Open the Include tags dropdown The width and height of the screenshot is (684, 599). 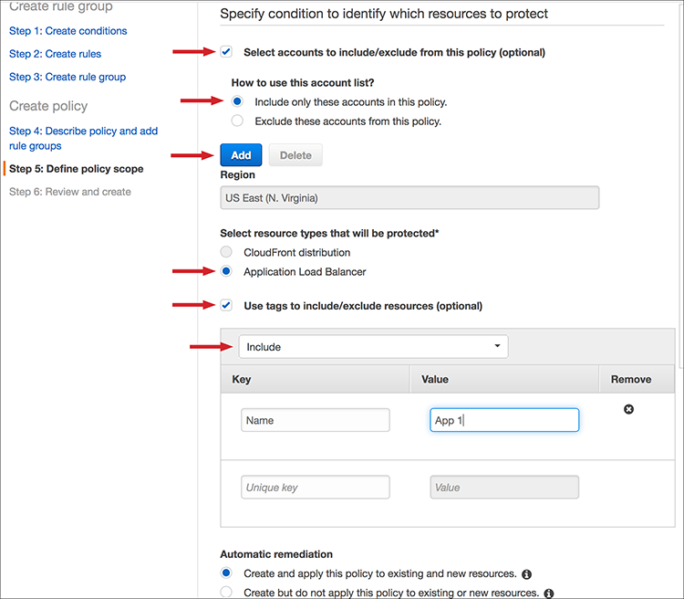point(373,347)
